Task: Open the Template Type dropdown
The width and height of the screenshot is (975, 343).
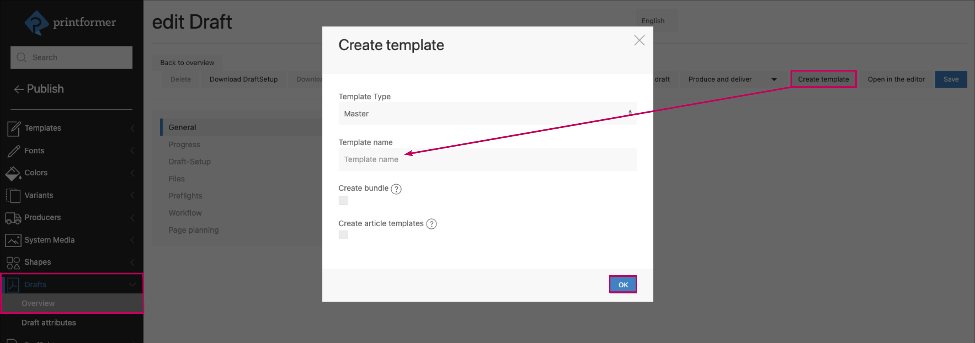Action: point(487,113)
